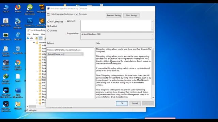Click the Up one level folder toolbar icon
The image size is (218, 122).
tap(36, 38)
